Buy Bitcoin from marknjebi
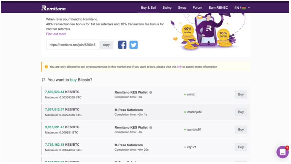 click(x=241, y=112)
